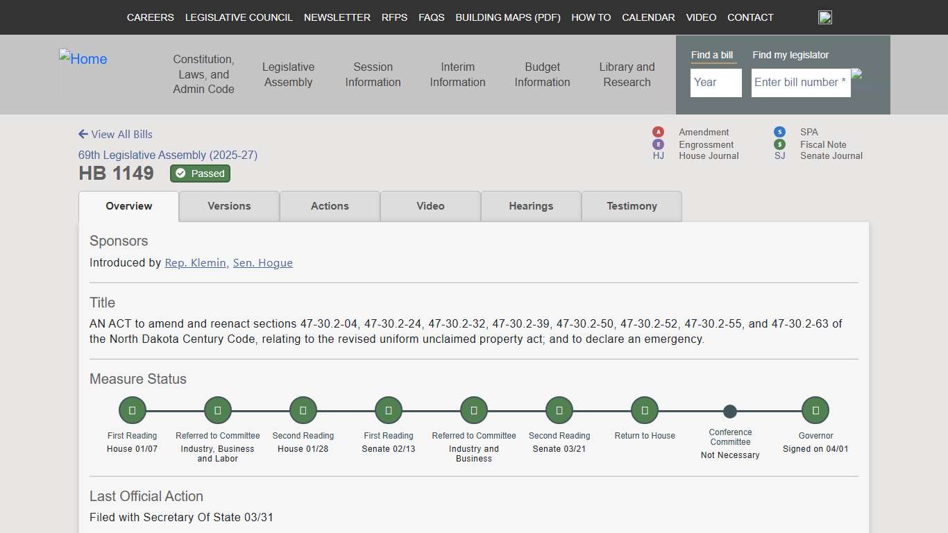Click the green Fiscal Note legend icon
The image size is (948, 533).
pyautogui.click(x=779, y=144)
